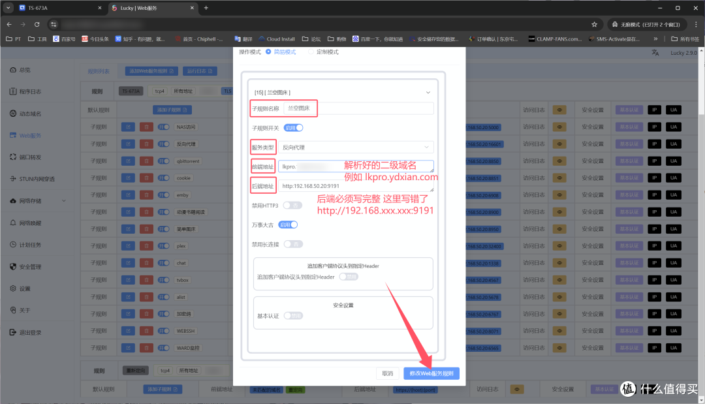Open 关于 in the sidebar
Screen dimensions: 705x404
(x=20, y=310)
